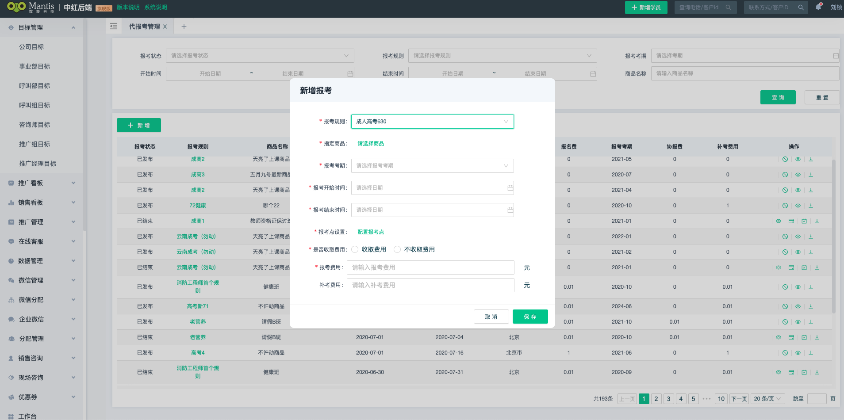
Task: Close the 代报考管理 tab
Action: coord(165,27)
